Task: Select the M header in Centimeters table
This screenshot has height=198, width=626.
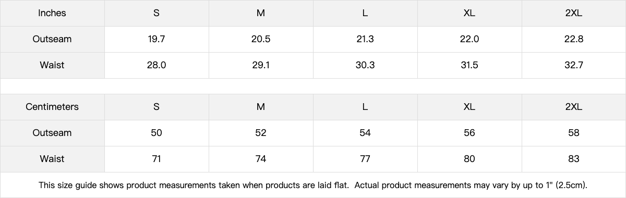Action: (261, 107)
